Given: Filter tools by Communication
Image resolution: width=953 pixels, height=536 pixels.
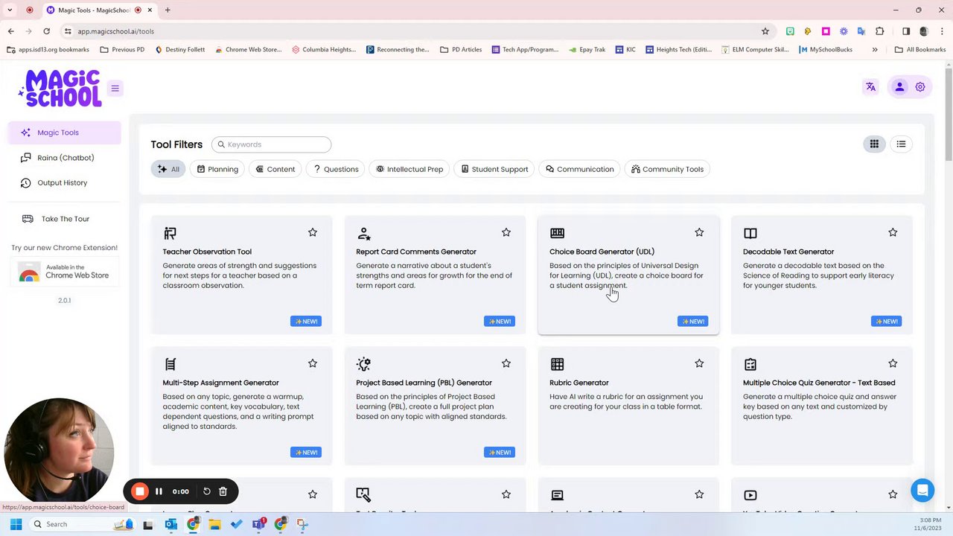Looking at the screenshot, I should 579,169.
